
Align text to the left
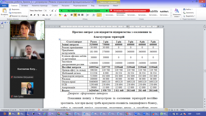pyautogui.click(x=71, y=15)
